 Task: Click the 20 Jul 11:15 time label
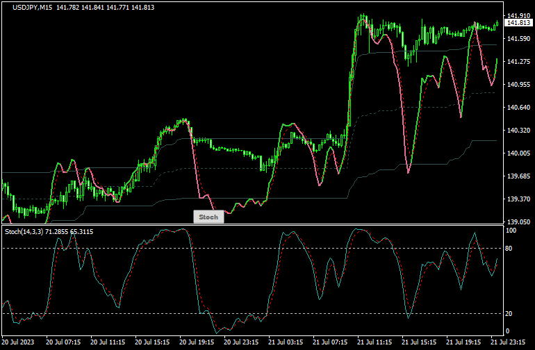(x=108, y=342)
